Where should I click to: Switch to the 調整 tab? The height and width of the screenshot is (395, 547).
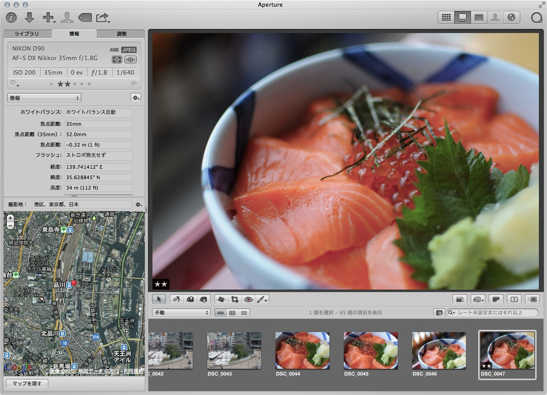pyautogui.click(x=122, y=33)
